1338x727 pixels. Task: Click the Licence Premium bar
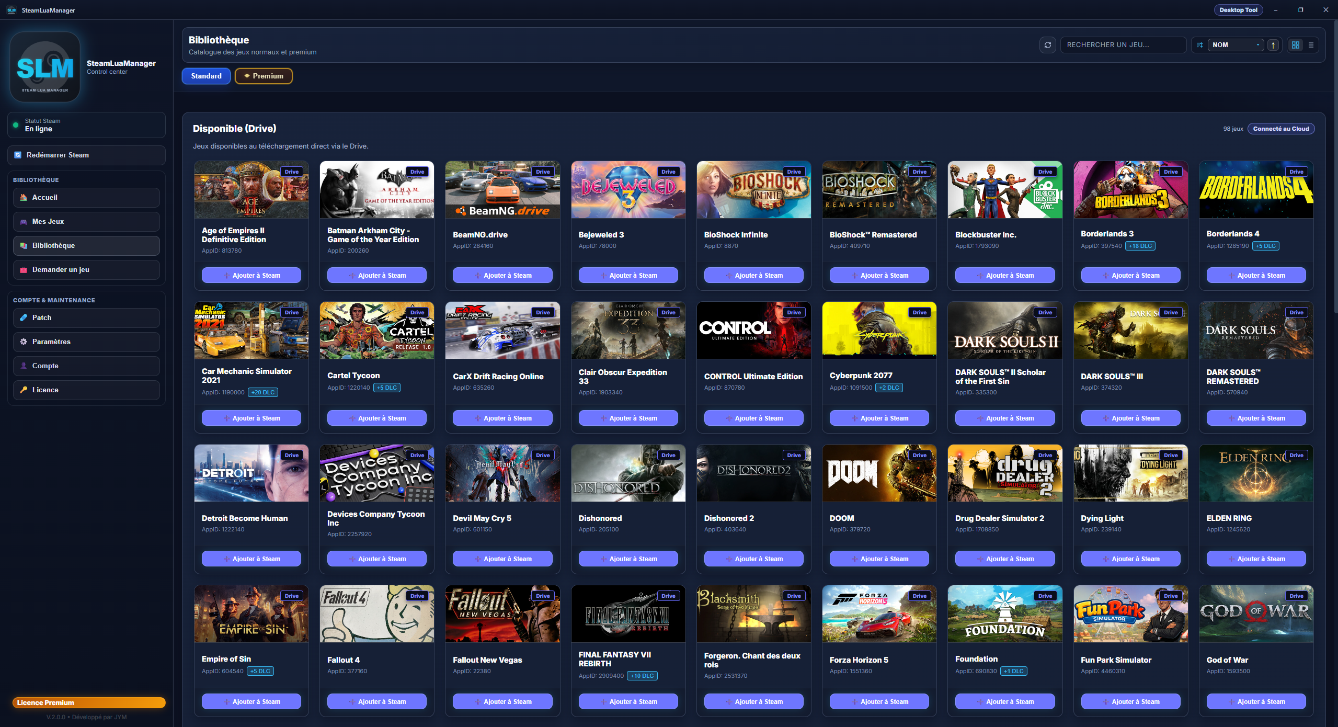pos(89,702)
